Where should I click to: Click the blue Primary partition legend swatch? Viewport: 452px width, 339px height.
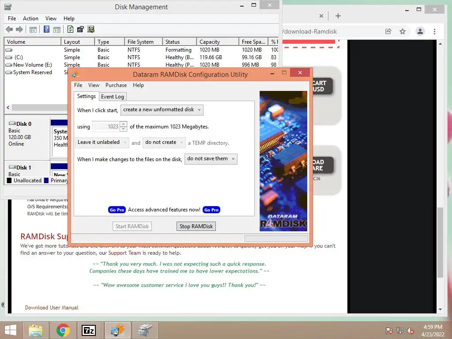click(46, 181)
